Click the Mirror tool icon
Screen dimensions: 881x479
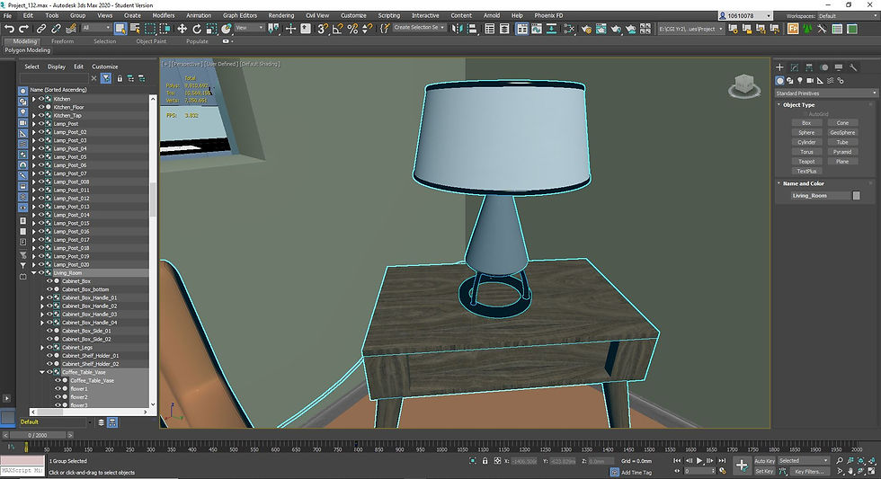458,28
